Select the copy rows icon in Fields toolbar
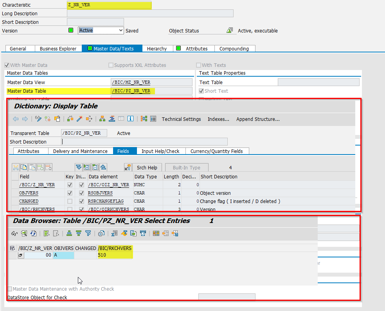This screenshot has height=311, width=385. click(24, 167)
